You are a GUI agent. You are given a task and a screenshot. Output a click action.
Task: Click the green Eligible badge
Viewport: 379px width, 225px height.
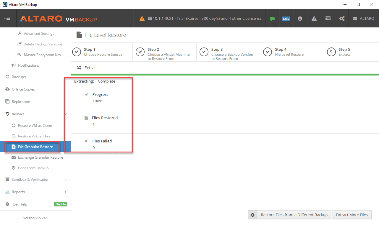click(x=61, y=204)
